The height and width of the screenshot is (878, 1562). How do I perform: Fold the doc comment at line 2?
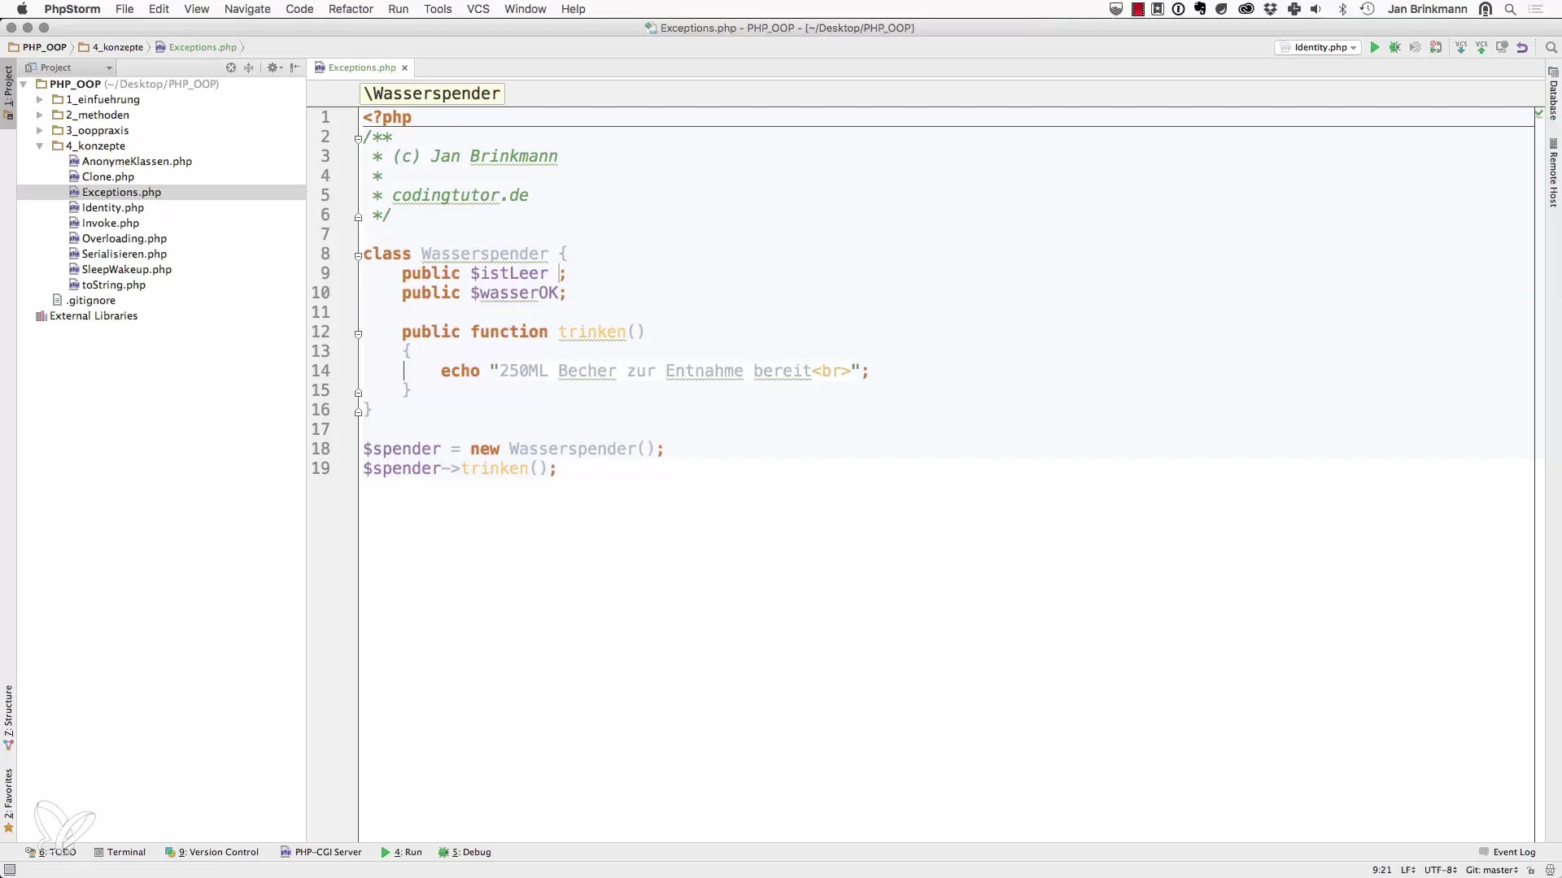coord(358,138)
